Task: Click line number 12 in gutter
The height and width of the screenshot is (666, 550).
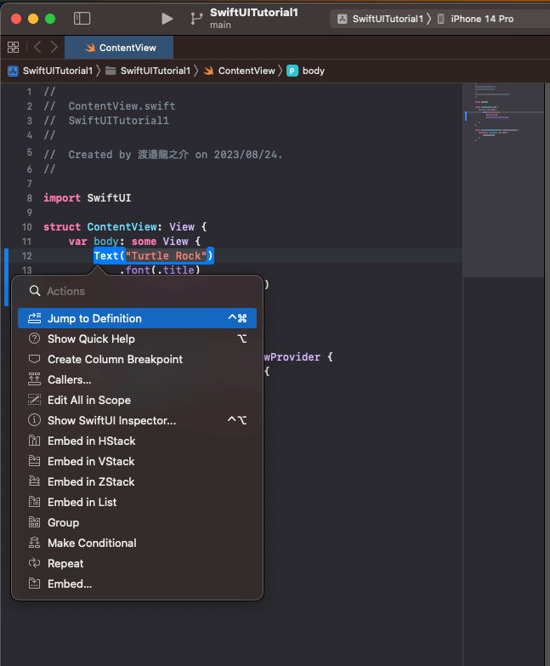Action: coord(26,256)
